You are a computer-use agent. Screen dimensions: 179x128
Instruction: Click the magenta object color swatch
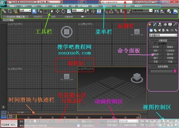coord(175,71)
